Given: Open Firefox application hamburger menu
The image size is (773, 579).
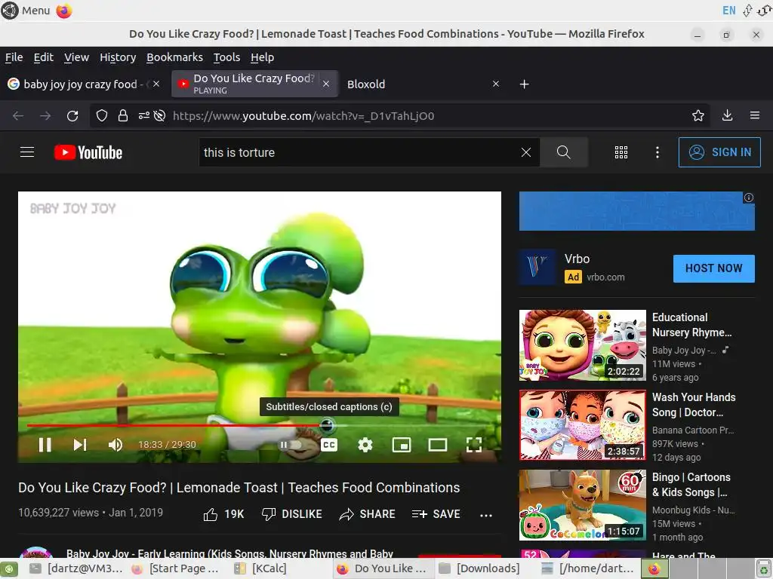Looking at the screenshot, I should click(755, 115).
